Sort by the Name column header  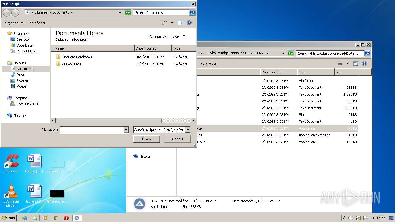tap(93, 48)
